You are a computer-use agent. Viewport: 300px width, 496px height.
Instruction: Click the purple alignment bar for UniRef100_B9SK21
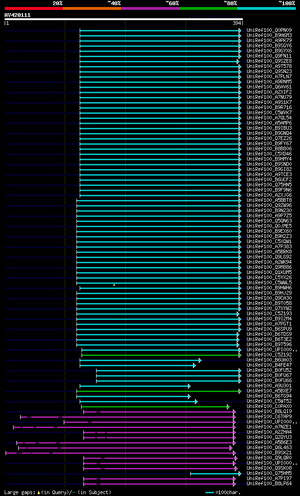coord(120,453)
